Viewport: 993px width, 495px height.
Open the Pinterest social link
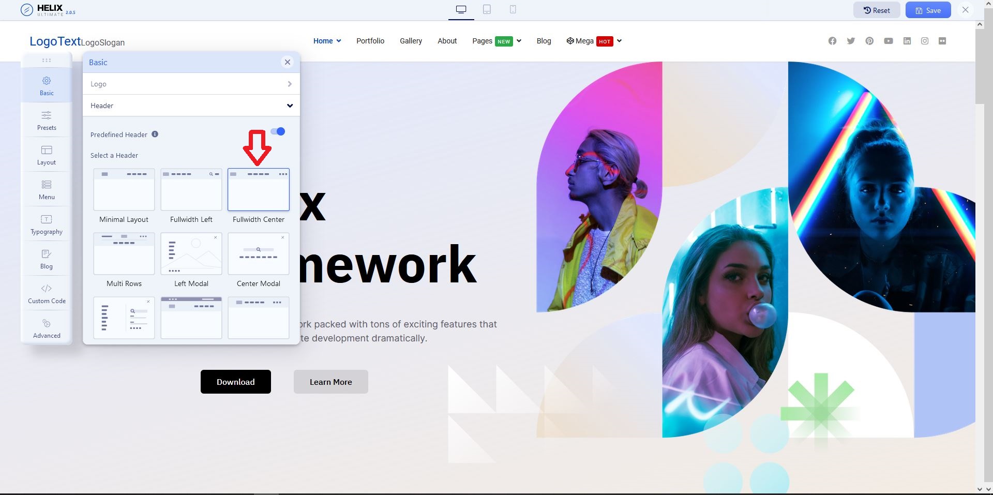[869, 41]
